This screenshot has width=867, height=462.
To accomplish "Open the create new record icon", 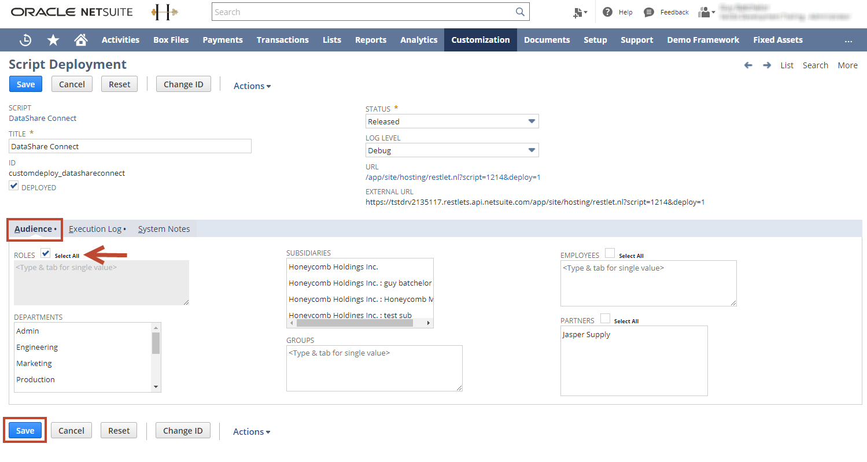I will click(x=580, y=12).
